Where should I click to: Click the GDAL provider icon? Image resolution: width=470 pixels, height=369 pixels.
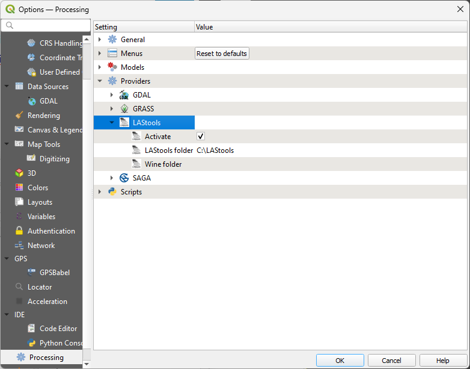coord(124,95)
